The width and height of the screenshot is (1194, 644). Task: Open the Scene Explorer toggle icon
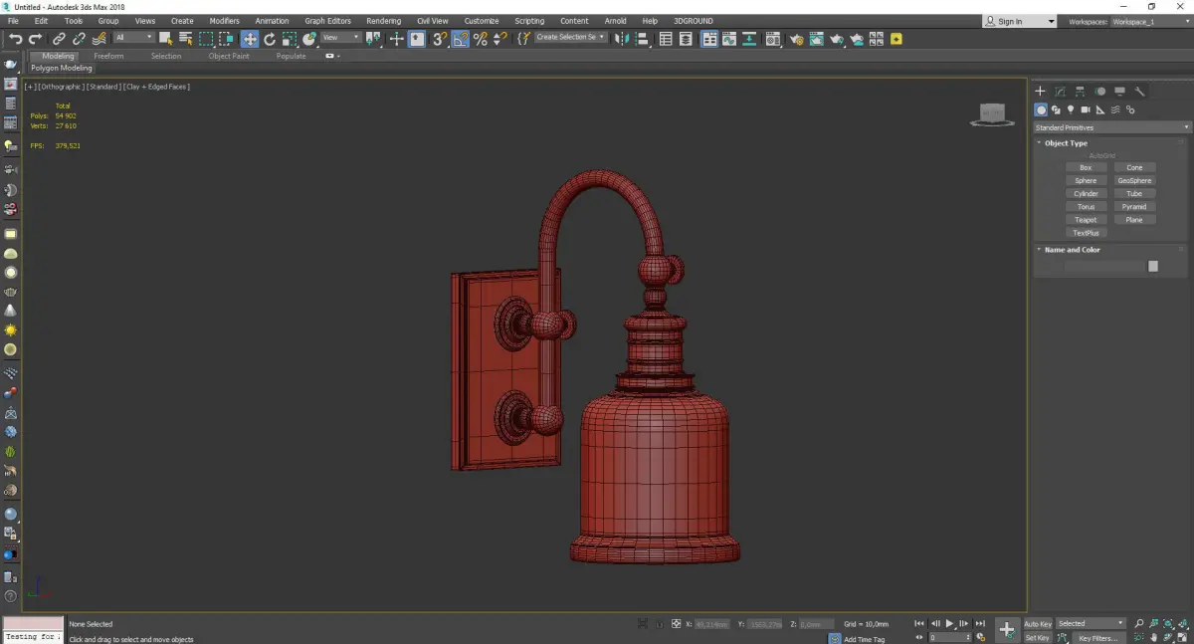(666, 39)
